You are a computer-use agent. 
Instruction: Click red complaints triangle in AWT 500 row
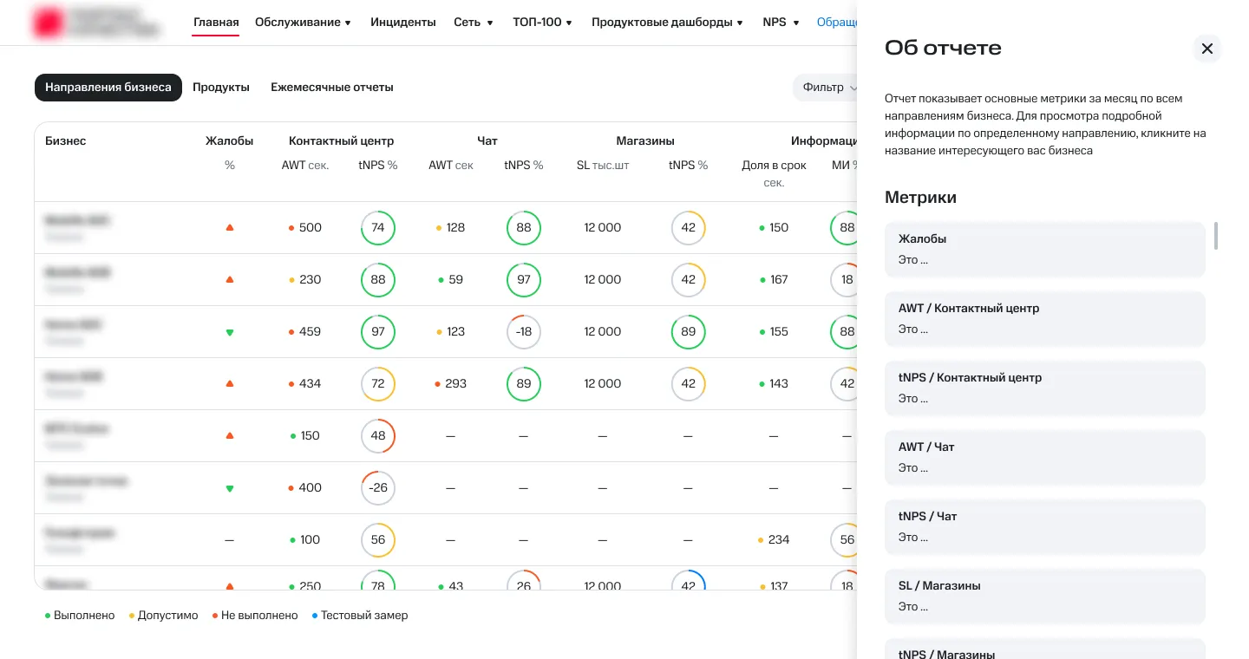(x=230, y=228)
